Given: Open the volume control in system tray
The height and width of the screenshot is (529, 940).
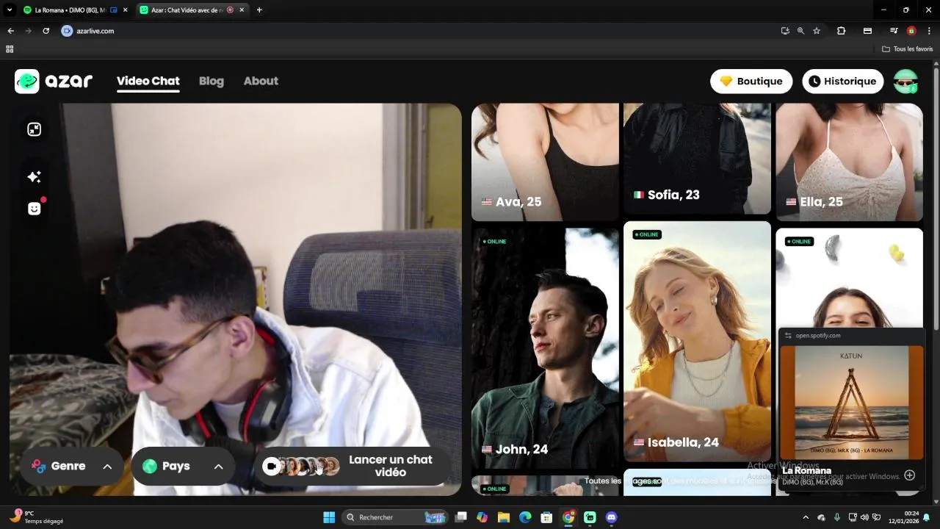Looking at the screenshot, I should tap(864, 517).
